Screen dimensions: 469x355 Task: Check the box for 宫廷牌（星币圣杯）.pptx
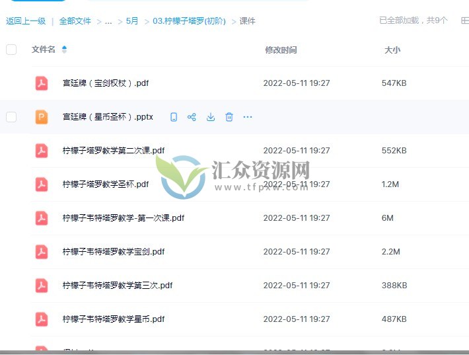click(11, 117)
